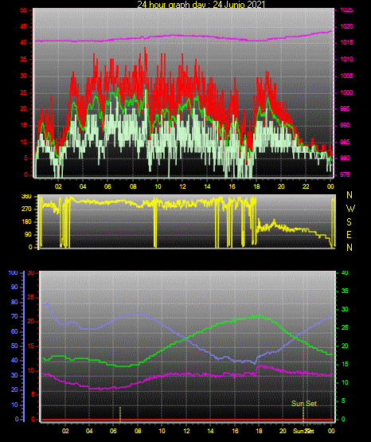
Task: Click the green 30 temperature axis label
Action: coord(345,309)
